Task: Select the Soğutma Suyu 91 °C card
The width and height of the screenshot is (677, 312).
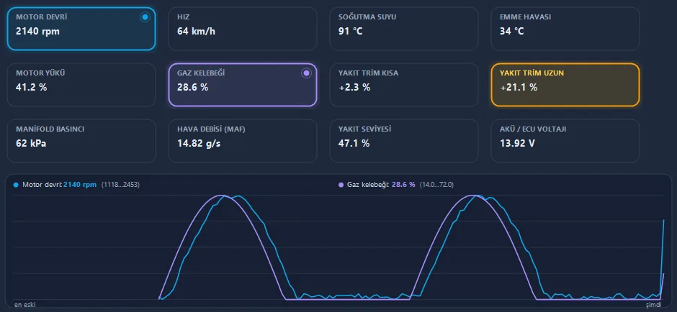Action: 404,29
